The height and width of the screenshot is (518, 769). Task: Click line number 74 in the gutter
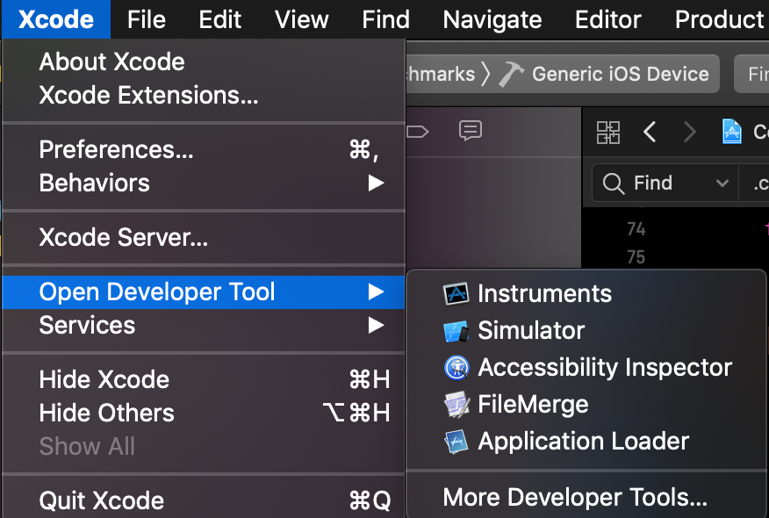(x=636, y=229)
